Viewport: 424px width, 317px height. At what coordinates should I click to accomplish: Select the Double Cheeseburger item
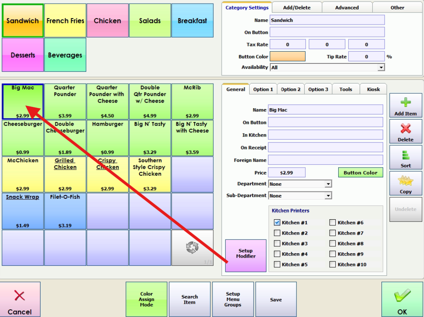point(65,138)
